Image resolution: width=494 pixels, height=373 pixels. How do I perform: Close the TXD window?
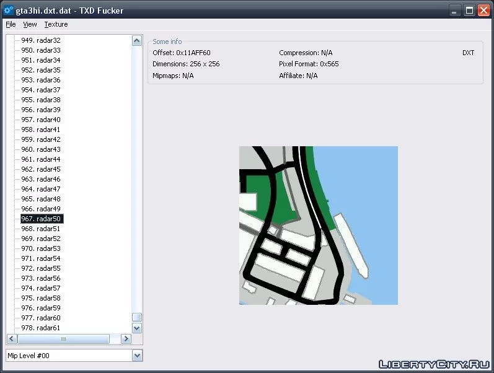[x=483, y=11]
